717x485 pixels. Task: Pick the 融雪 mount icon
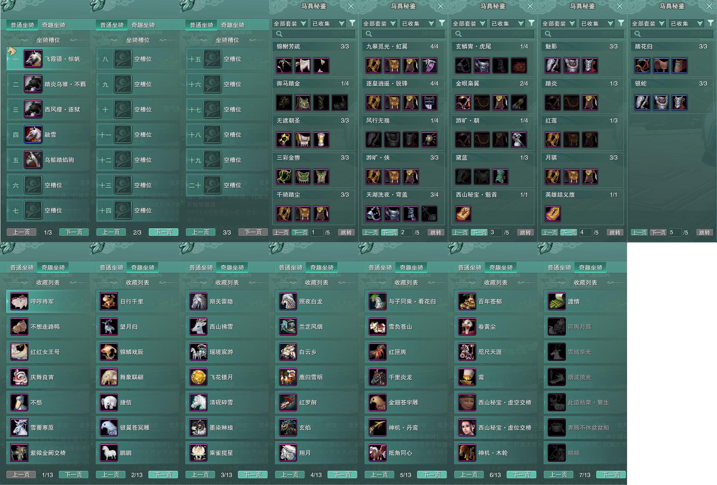click(x=33, y=134)
